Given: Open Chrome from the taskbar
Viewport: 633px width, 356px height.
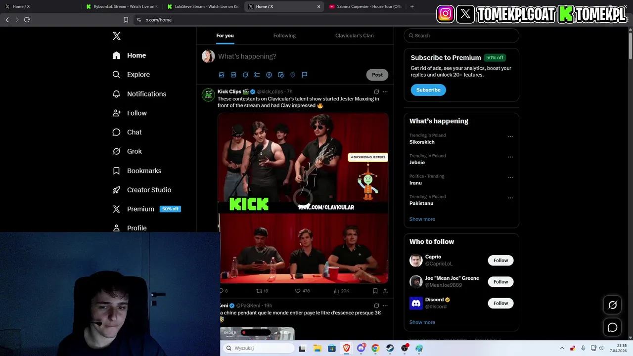Looking at the screenshot, I should click(x=375, y=348).
